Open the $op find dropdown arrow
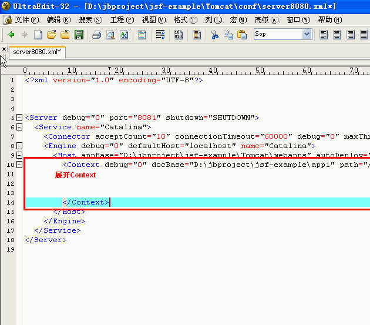This screenshot has width=370, height=325. click(x=307, y=35)
